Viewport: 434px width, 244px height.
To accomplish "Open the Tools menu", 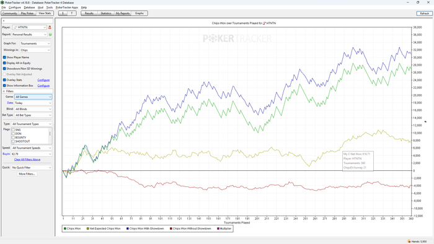I will 49,7.
